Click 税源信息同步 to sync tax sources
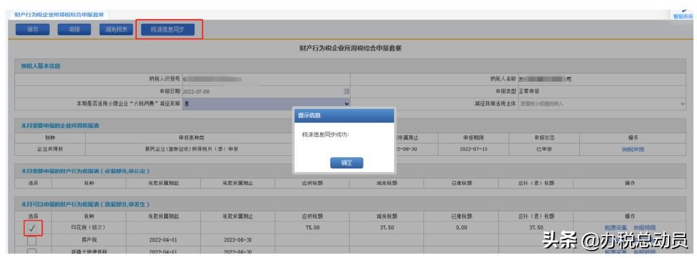This screenshot has height=258, width=697. (x=167, y=30)
